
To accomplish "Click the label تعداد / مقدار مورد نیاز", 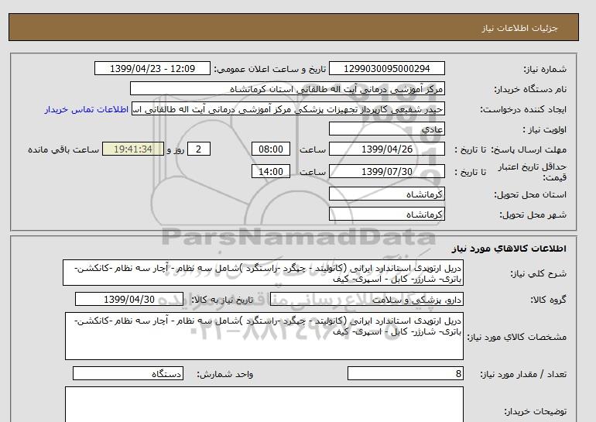I will [523, 374].
